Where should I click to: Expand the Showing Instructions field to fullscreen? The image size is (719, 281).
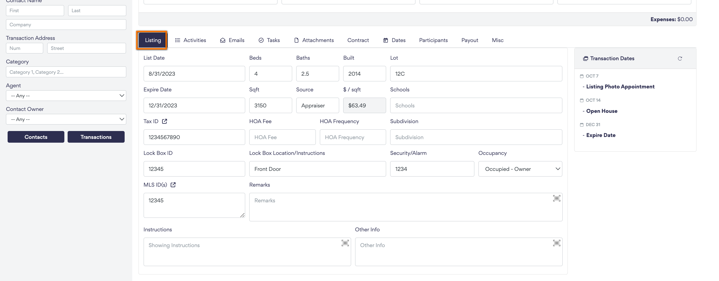[345, 243]
